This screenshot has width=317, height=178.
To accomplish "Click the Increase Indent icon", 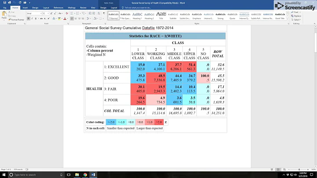I will coord(94,13).
